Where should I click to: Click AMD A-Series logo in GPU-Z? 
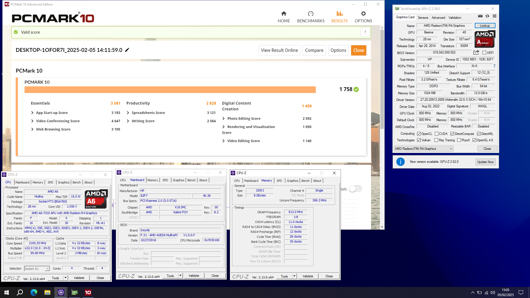pos(485,39)
